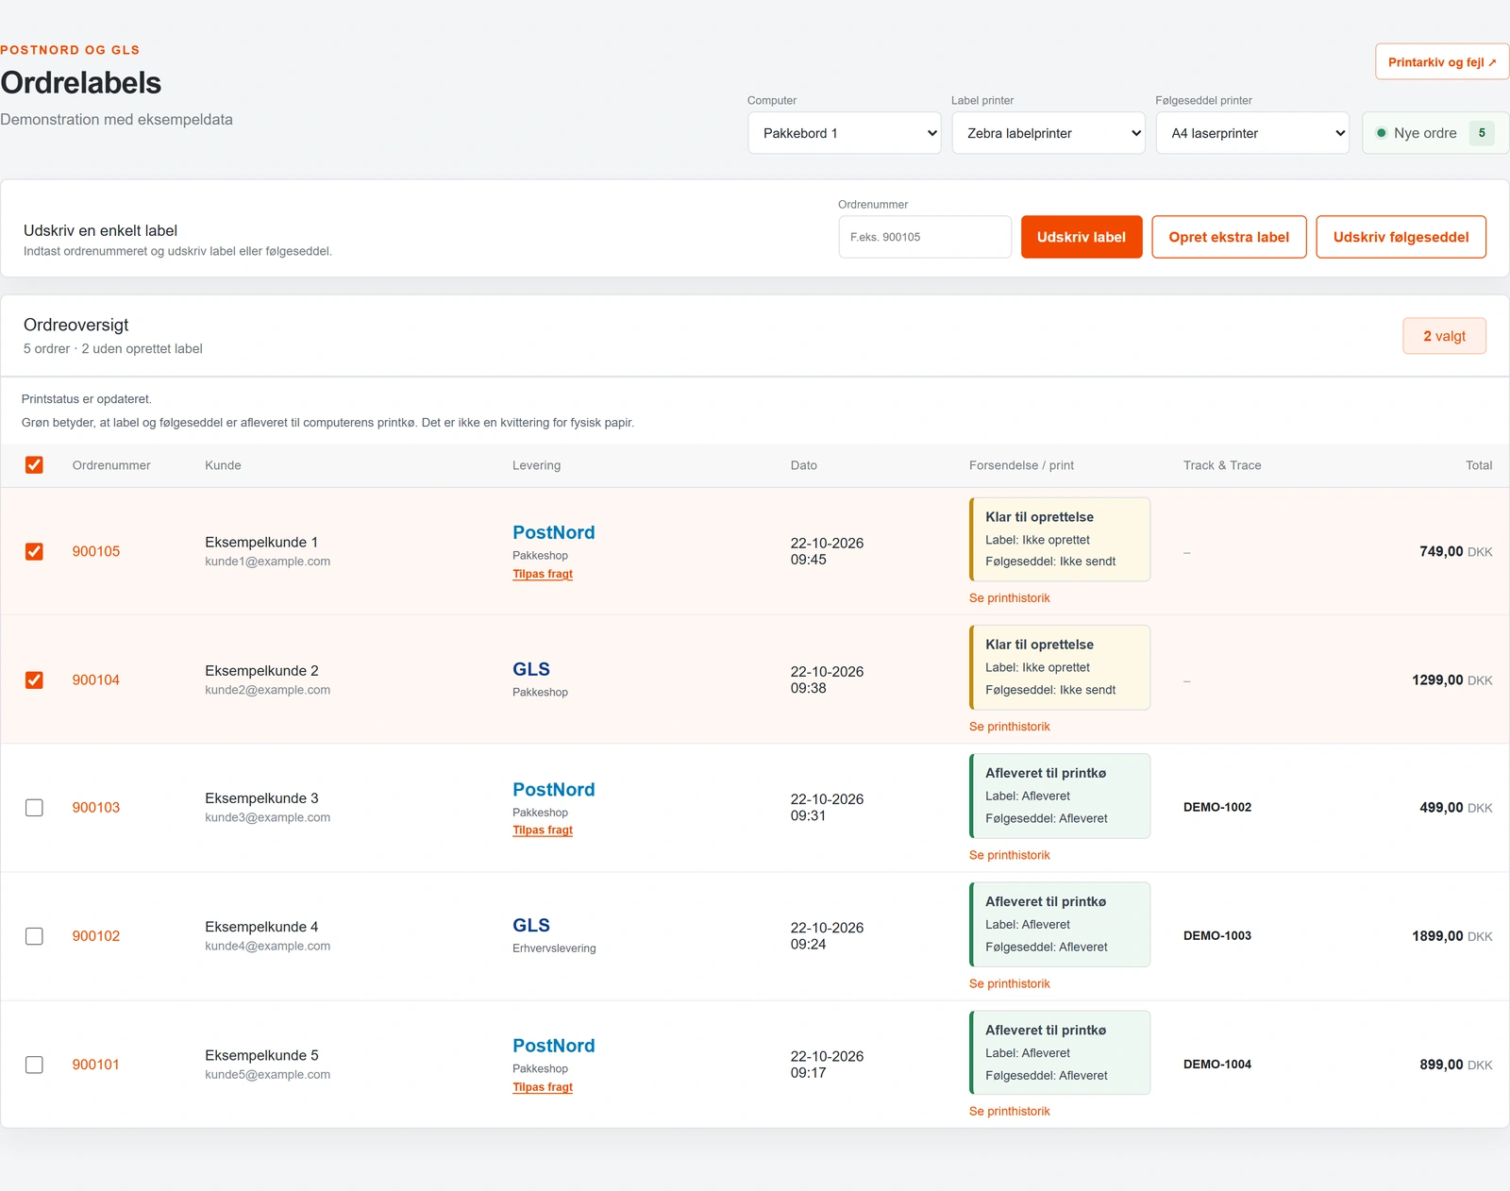Focus the Ordrenummer input field
The image size is (1510, 1191).
pyautogui.click(x=925, y=237)
